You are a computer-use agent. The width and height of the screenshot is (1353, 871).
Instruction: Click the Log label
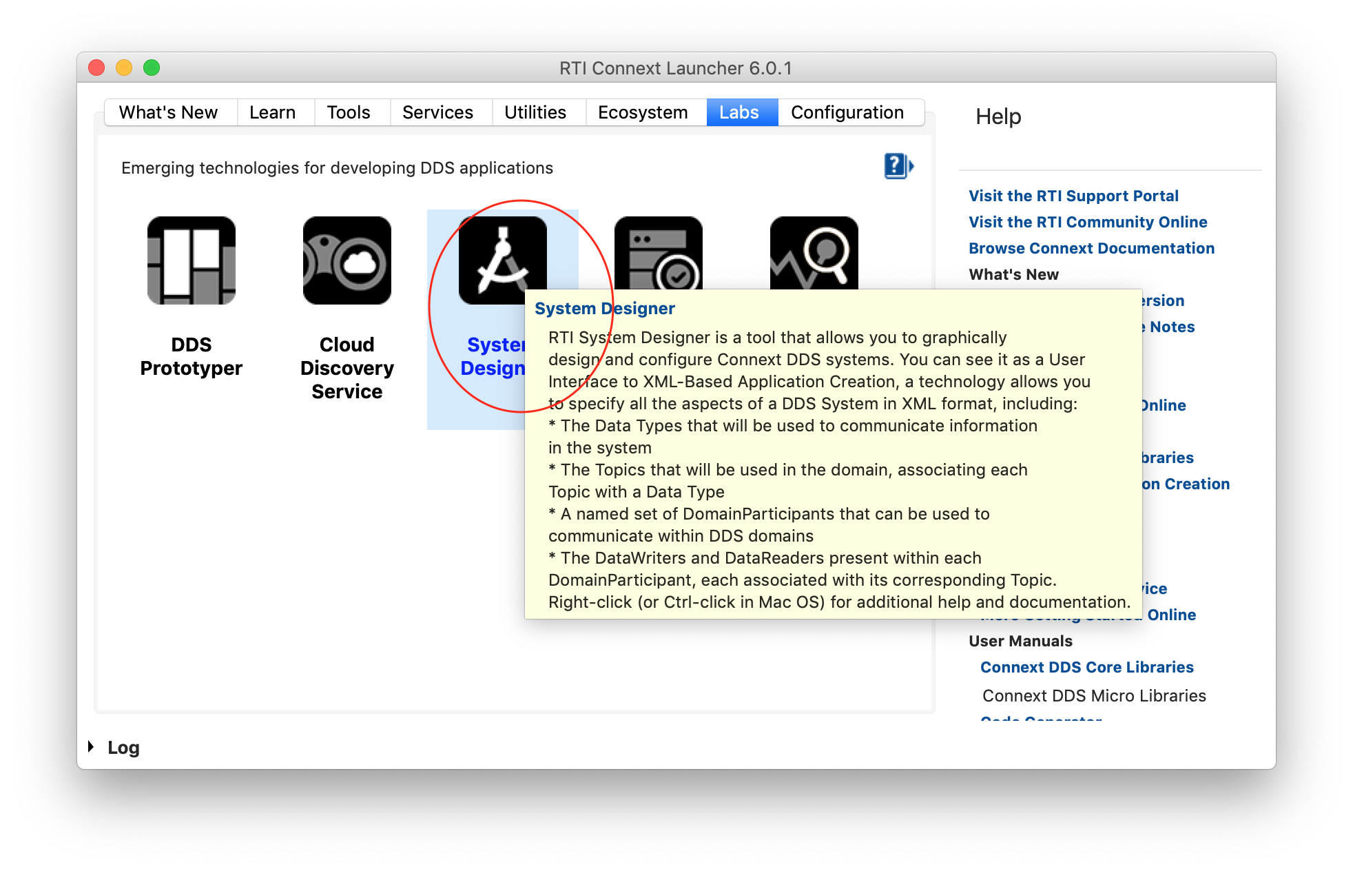(x=123, y=748)
